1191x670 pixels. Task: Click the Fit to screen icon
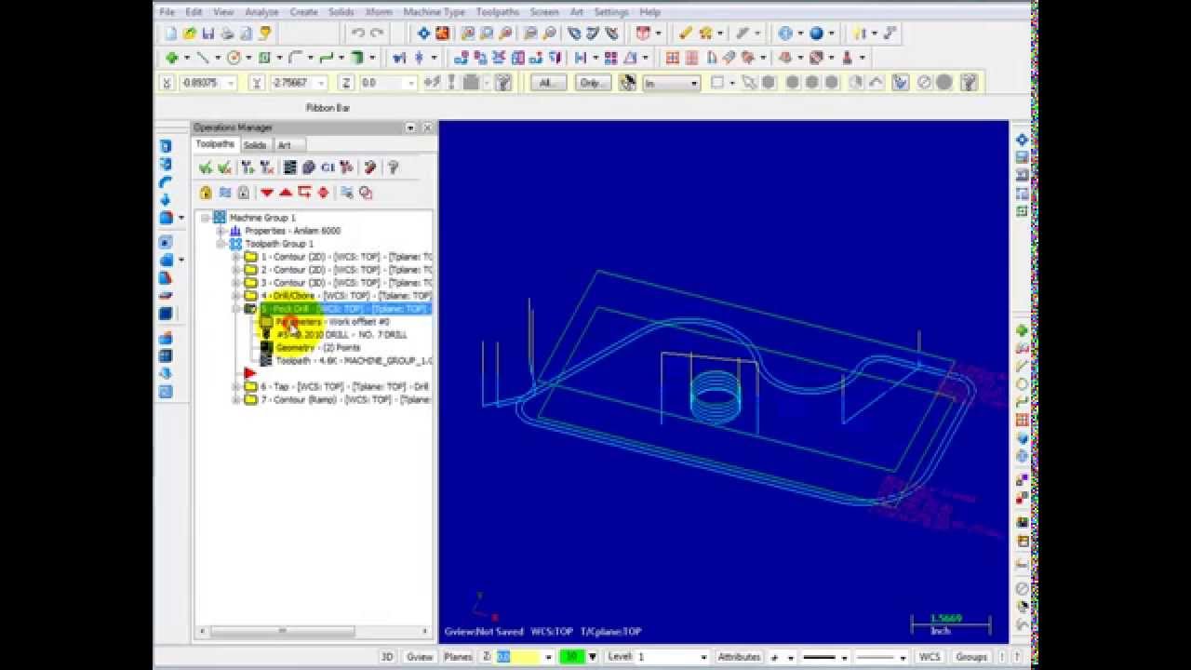click(x=423, y=33)
